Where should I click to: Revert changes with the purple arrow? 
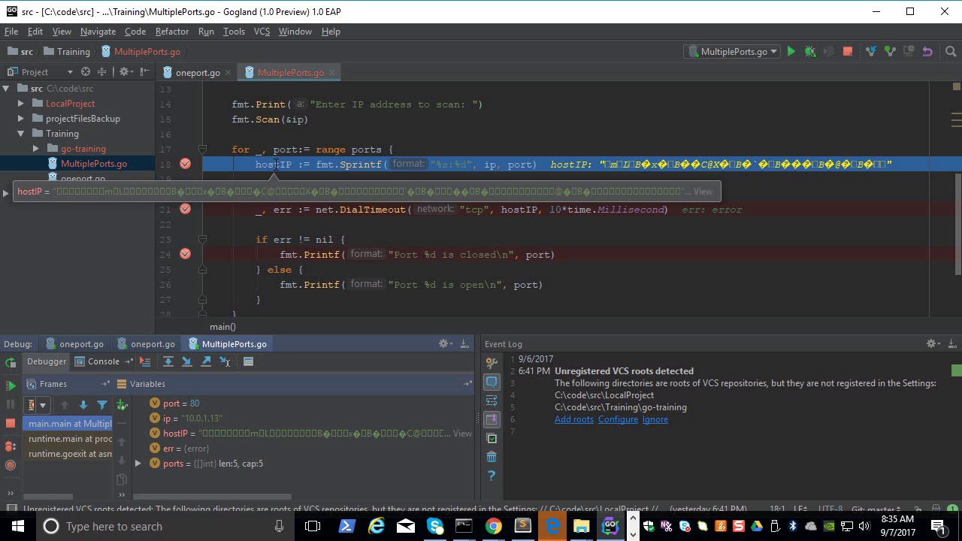coord(927,52)
